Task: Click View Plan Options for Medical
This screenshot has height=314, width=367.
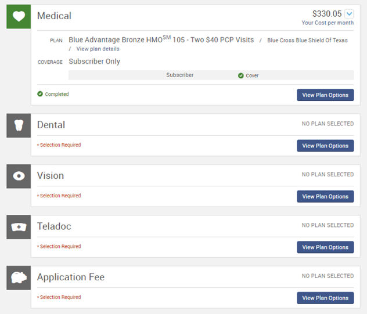Action: 325,95
